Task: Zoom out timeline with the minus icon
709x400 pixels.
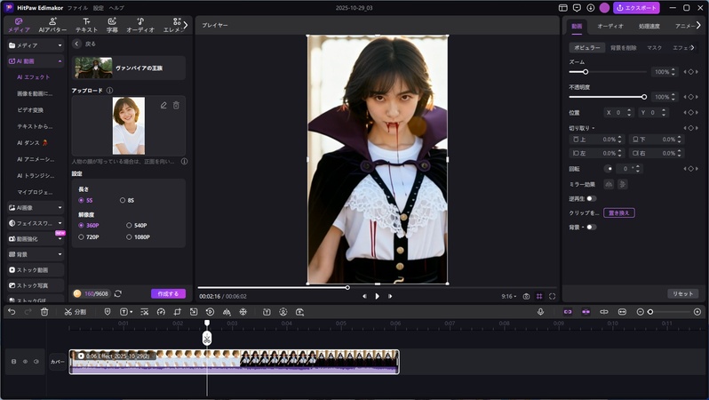Action: 640,312
